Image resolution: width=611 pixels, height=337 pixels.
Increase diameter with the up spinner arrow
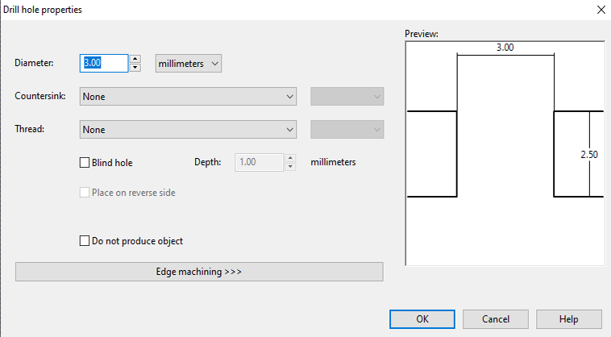pos(135,59)
